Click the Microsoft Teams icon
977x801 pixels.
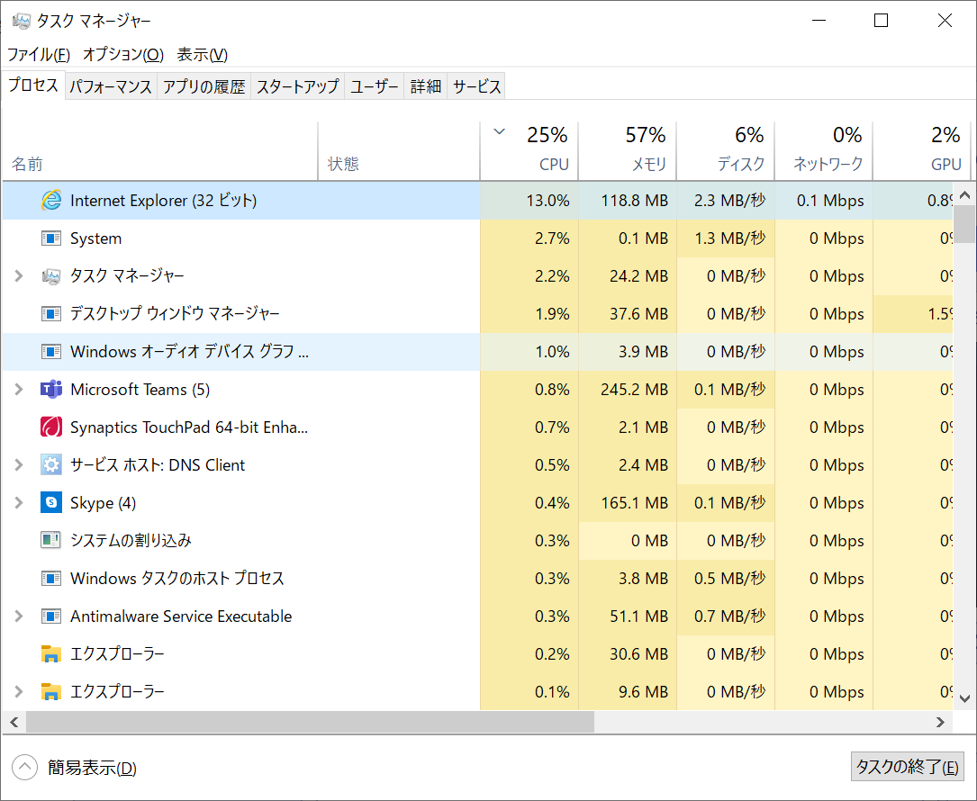(51, 390)
